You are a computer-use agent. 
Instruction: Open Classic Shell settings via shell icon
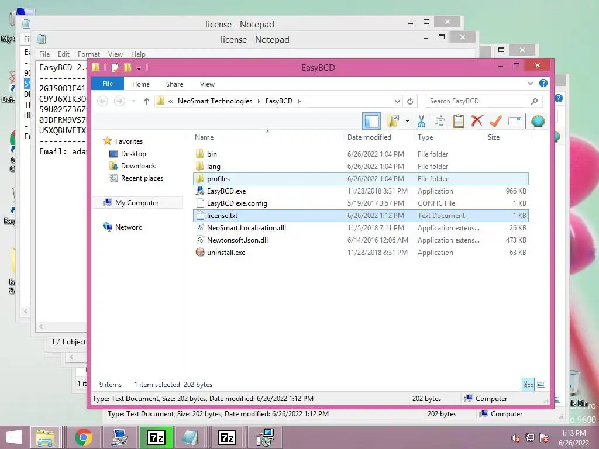tap(538, 122)
